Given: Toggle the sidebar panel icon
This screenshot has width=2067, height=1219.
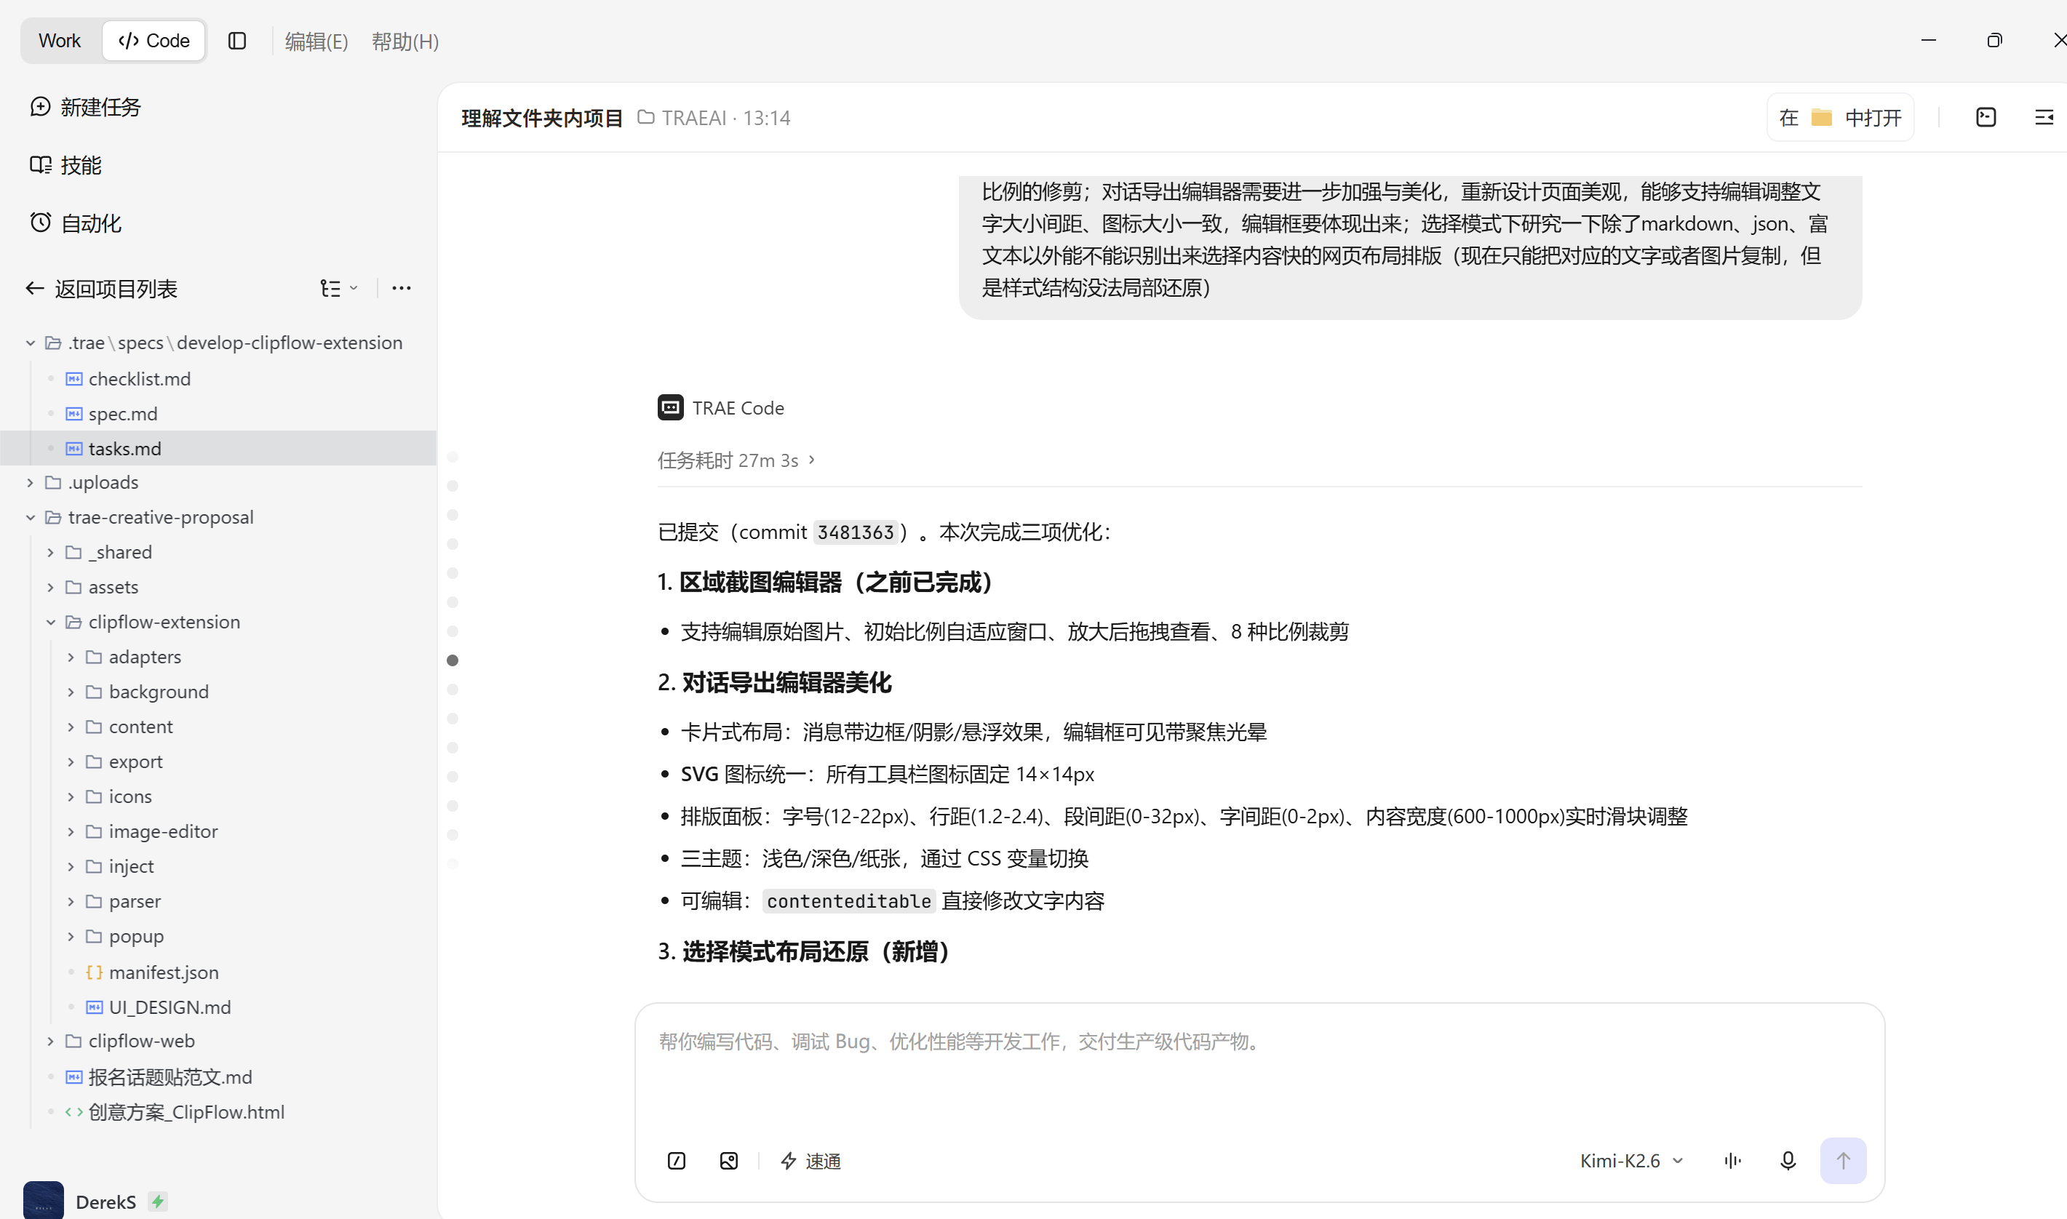Looking at the screenshot, I should (237, 40).
